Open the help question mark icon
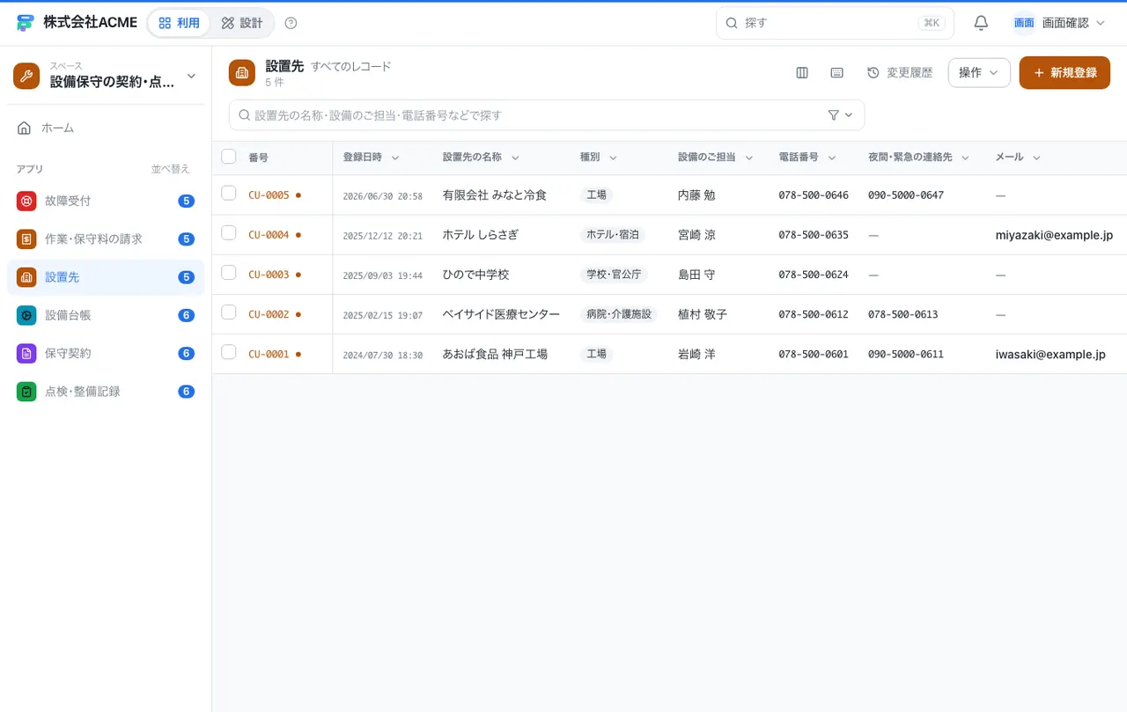This screenshot has height=712, width=1127. [291, 23]
